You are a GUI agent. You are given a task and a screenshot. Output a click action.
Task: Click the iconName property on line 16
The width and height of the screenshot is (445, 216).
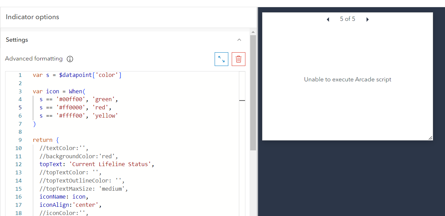click(x=53, y=197)
